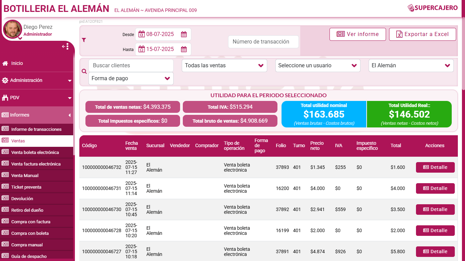Click the Folio column header
Screen dimensions: 465x261
coord(281,146)
